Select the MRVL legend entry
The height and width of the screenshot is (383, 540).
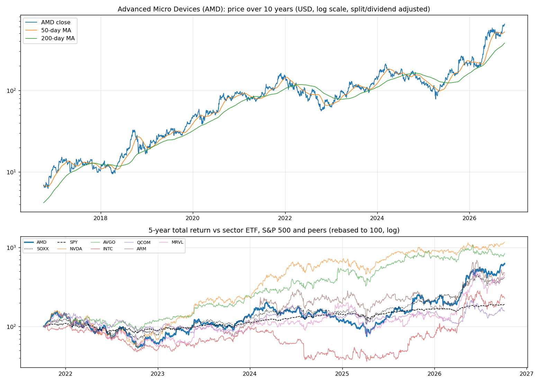[171, 242]
